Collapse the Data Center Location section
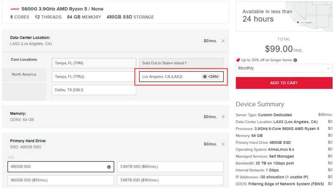 [223, 41]
